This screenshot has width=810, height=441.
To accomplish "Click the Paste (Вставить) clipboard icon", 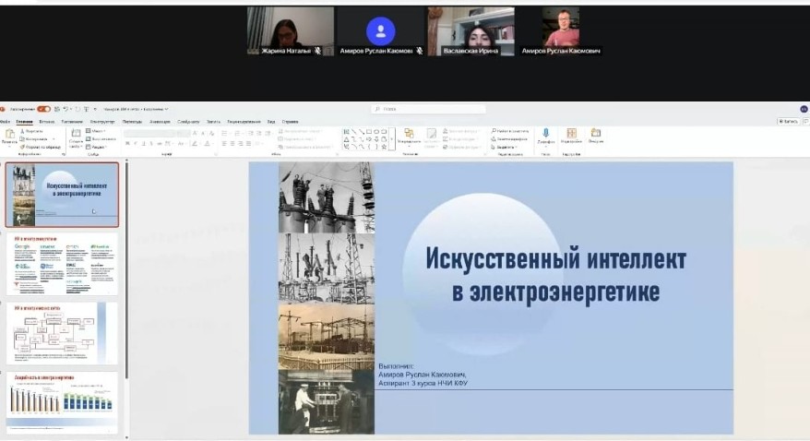I will (x=9, y=135).
